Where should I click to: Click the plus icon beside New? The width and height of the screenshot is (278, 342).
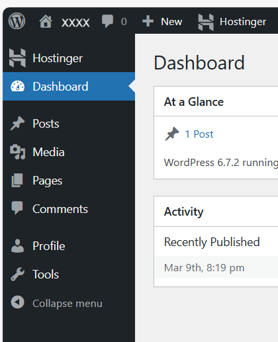148,21
